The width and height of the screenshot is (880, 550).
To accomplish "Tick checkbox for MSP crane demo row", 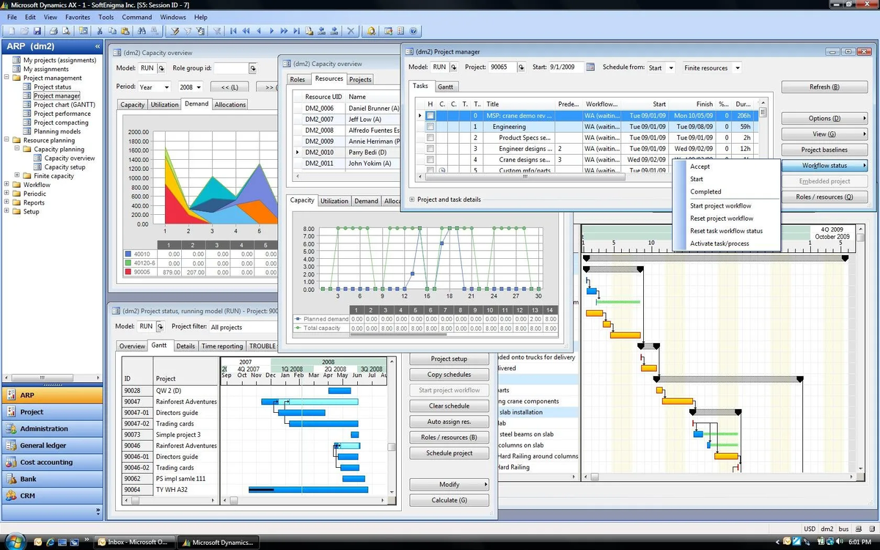I will pos(430,116).
